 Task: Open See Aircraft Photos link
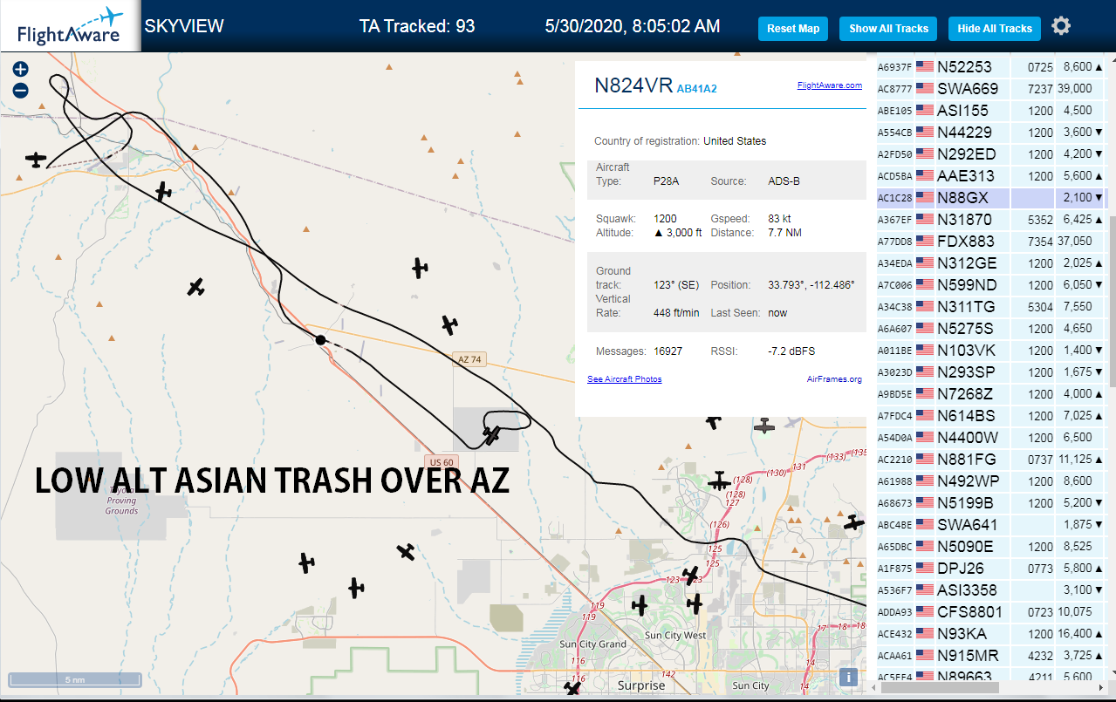click(624, 379)
